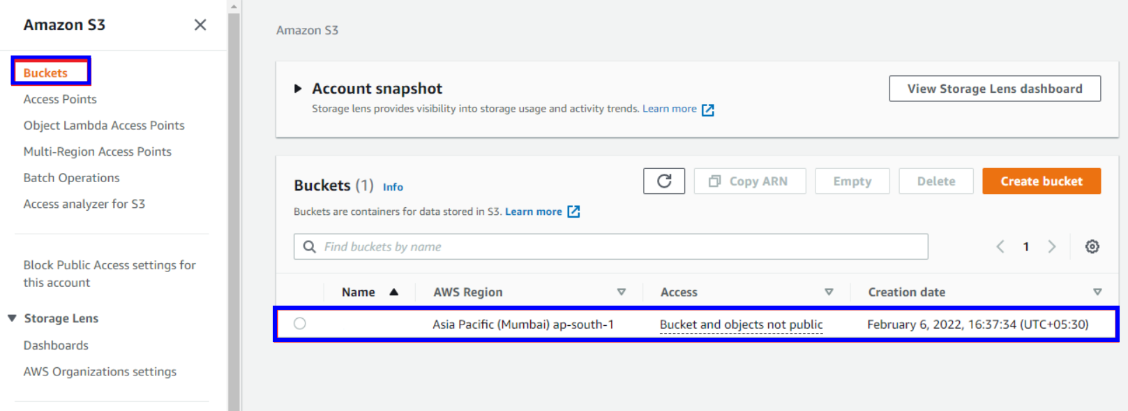
Task: Click the Delete bucket button
Action: [936, 181]
